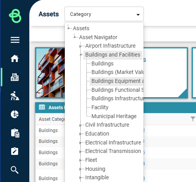Screen dimensions: 196x182
Task: Click the column filter funnel icon
Action: coord(193,119)
